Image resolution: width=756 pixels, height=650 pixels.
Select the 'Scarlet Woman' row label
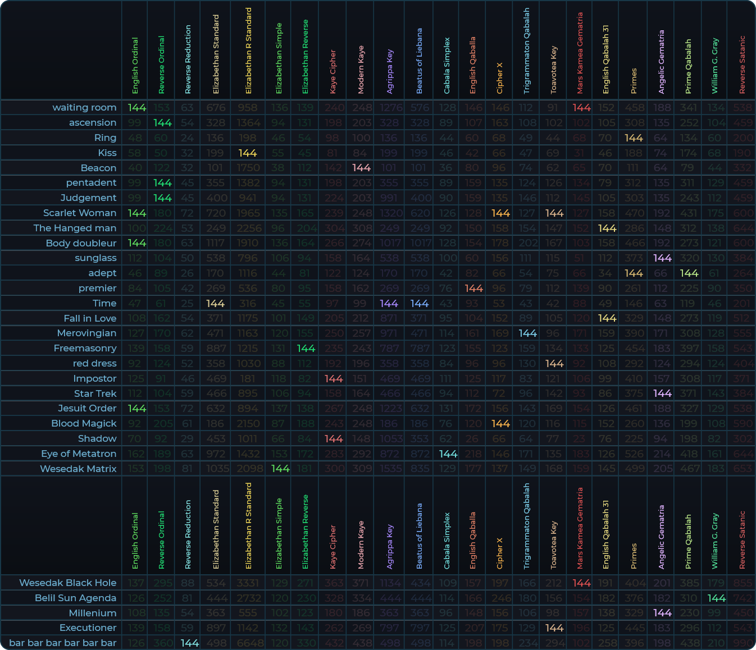click(80, 213)
